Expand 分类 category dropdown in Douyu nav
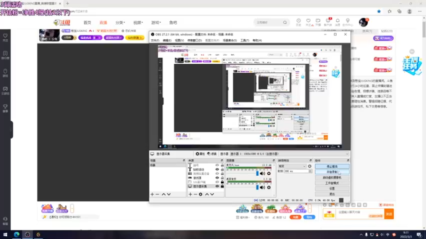 120,22
